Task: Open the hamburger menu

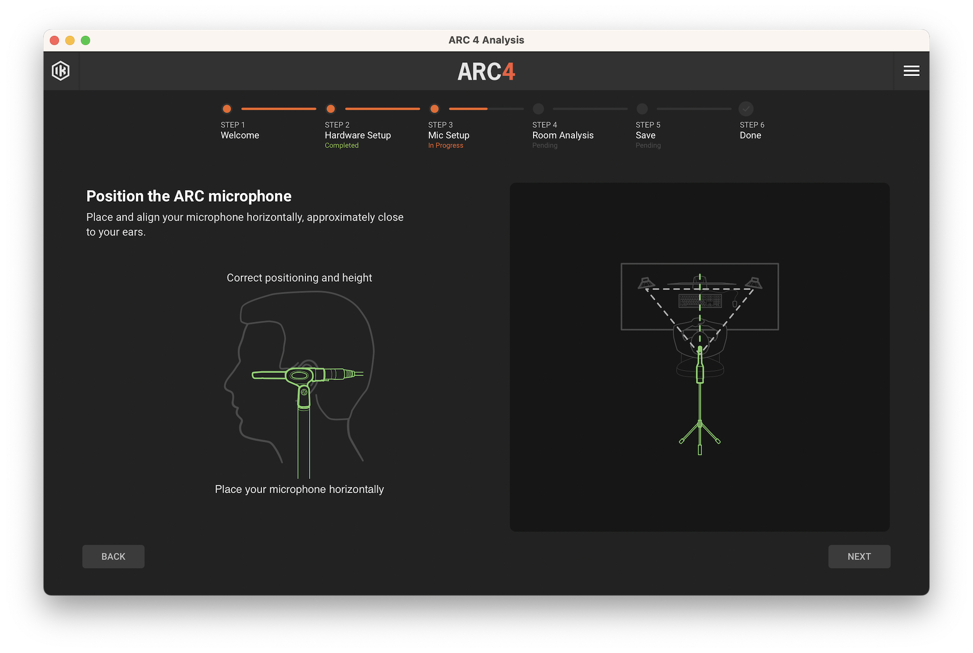Action: [911, 71]
